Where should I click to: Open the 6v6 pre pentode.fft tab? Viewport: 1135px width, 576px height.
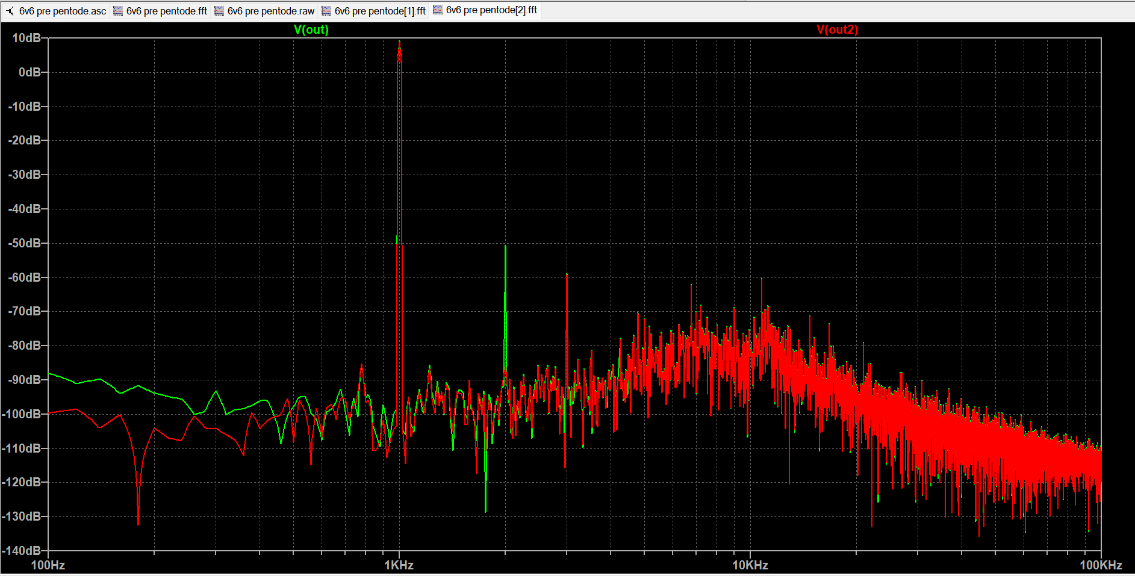point(160,11)
